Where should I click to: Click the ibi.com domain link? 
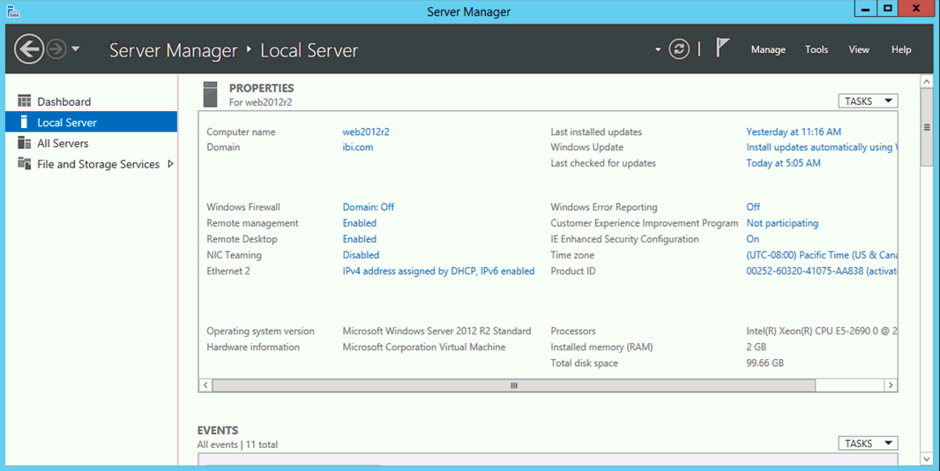358,147
